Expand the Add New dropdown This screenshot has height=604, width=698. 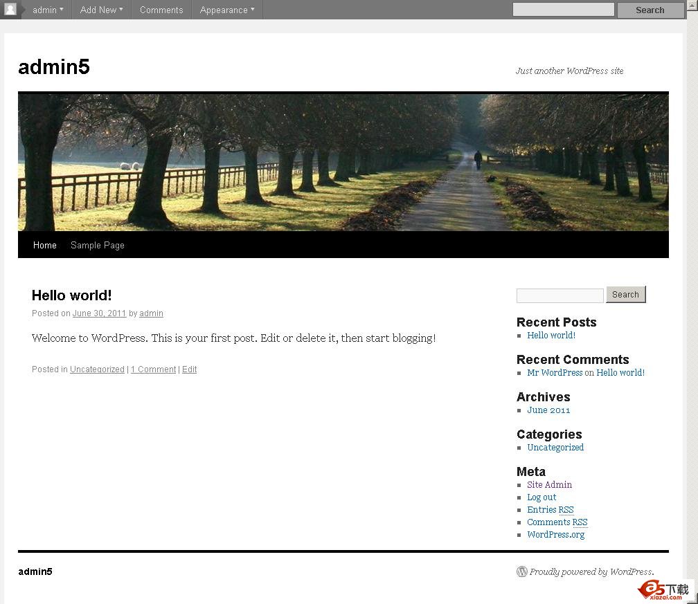(x=101, y=10)
